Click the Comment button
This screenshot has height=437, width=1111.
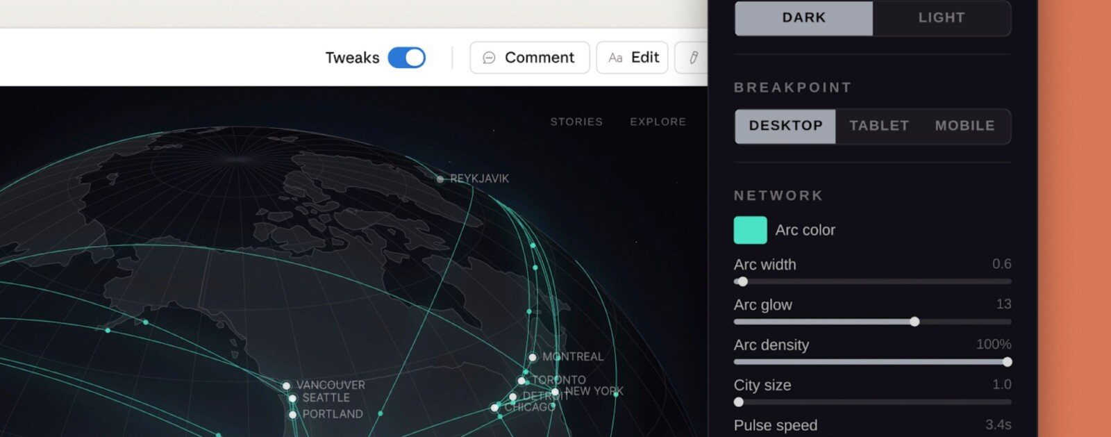[529, 58]
